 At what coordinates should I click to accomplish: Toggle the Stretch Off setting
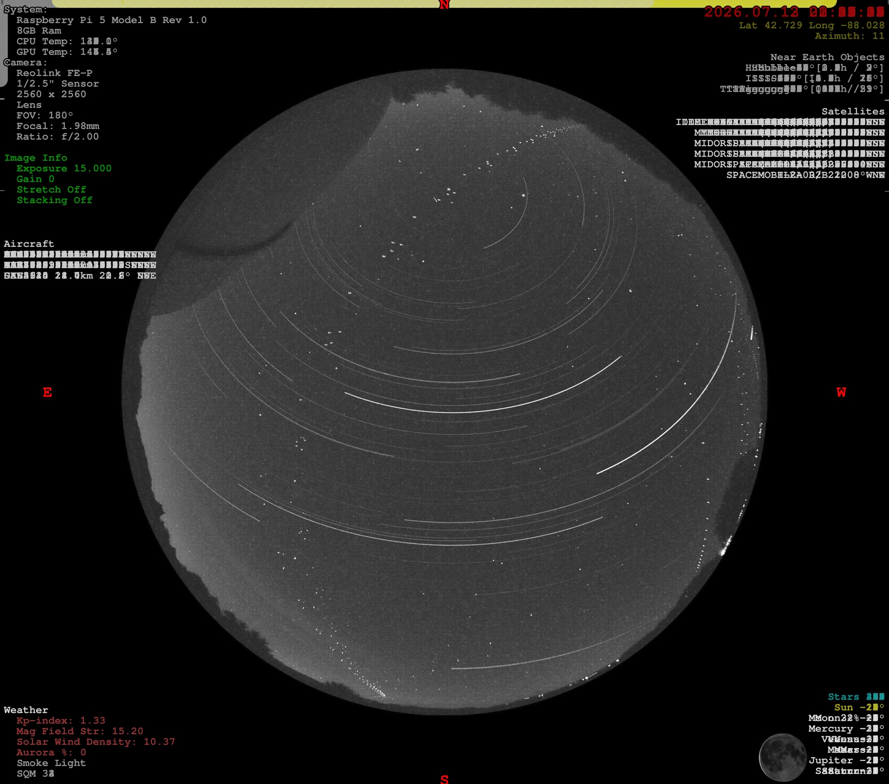tap(51, 190)
